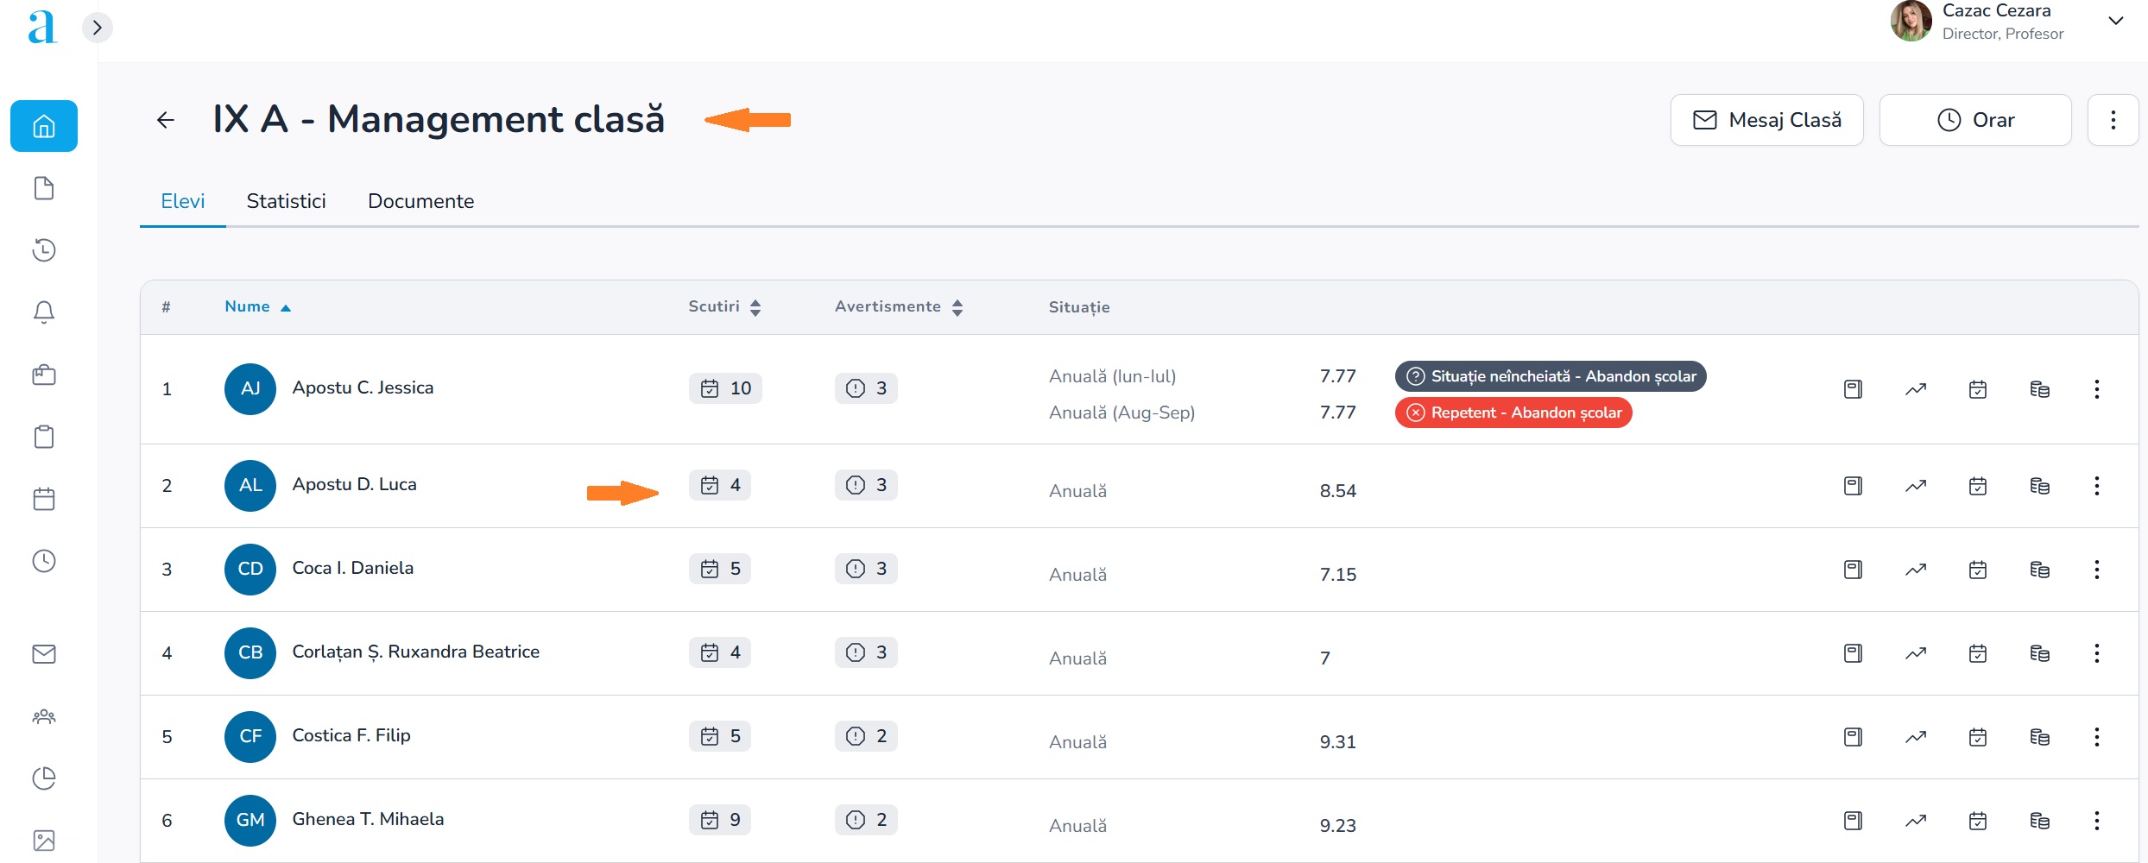The width and height of the screenshot is (2148, 863).
Task: Open Apostu D. Luca's student name
Action: click(354, 484)
